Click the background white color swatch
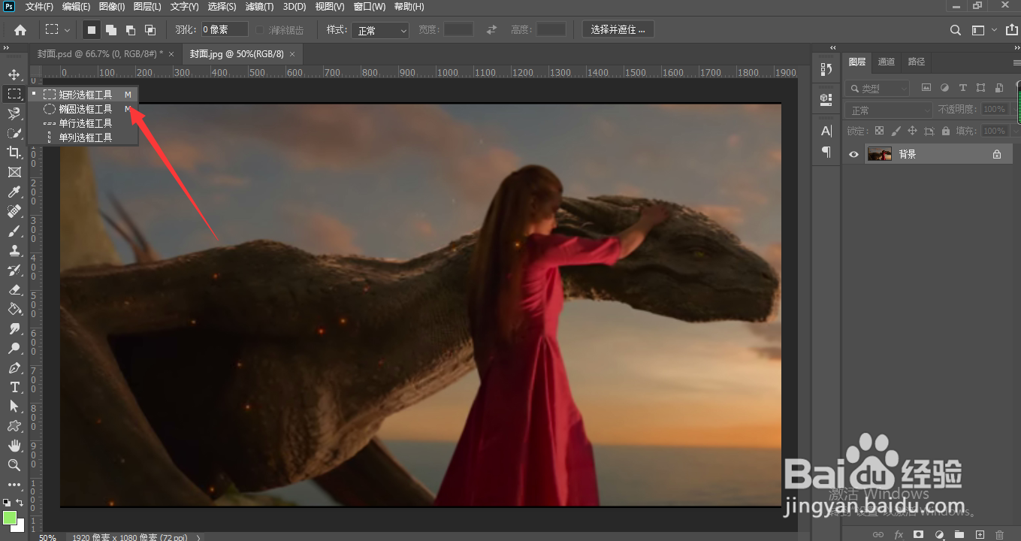The image size is (1021, 541). coord(20,527)
